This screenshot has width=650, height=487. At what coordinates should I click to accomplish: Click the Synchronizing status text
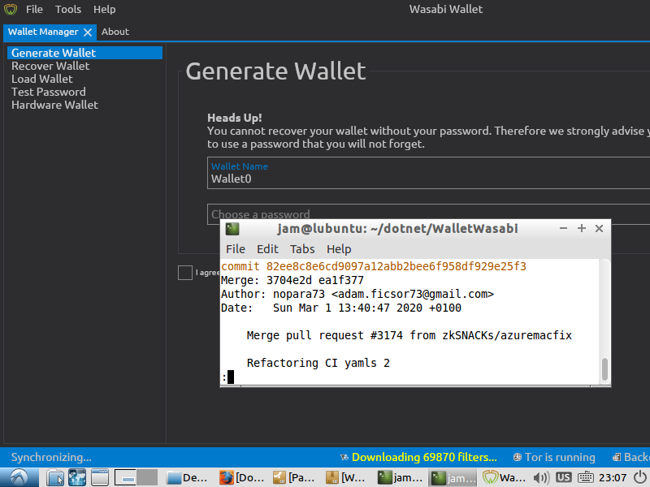point(51,457)
